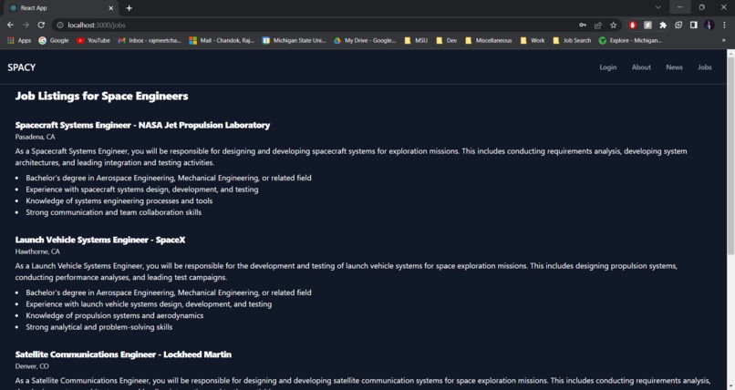Open the Work bookmarks folder
Viewport: 735px width, 390px height.
pyautogui.click(x=532, y=41)
